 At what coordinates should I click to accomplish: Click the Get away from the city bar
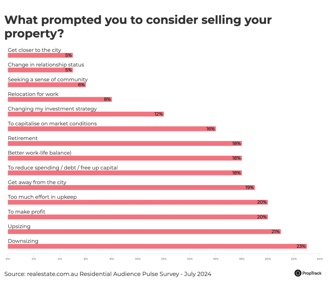click(131, 188)
